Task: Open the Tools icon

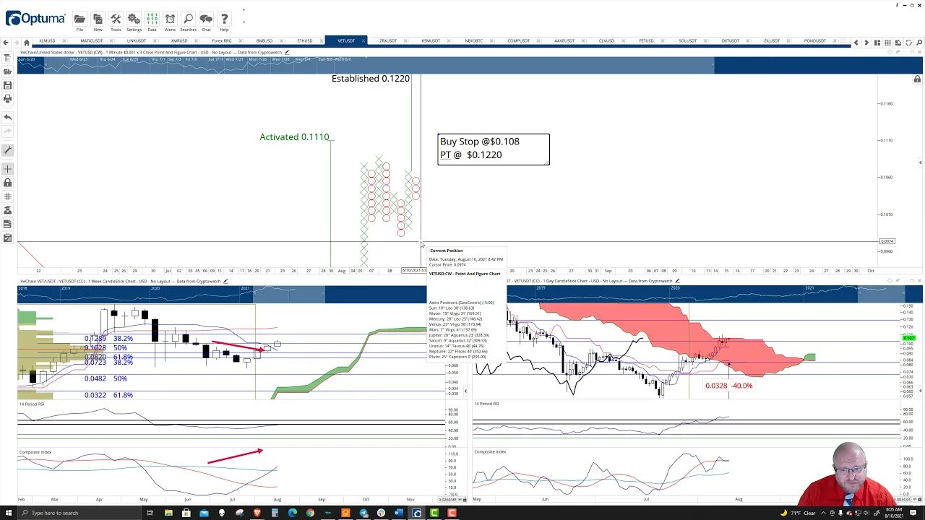Action: point(116,21)
